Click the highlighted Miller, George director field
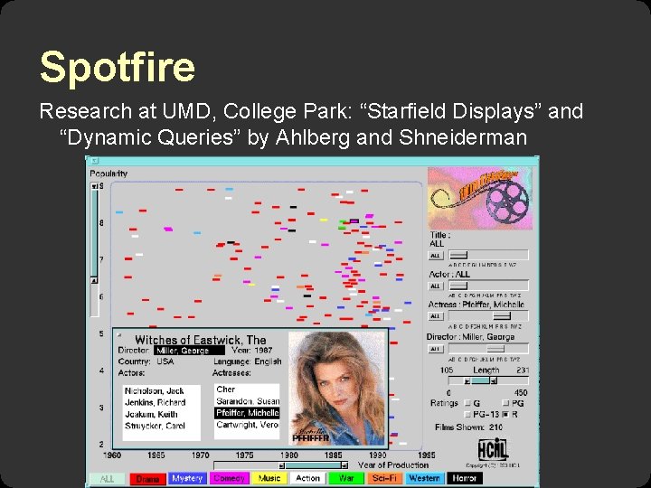The height and width of the screenshot is (488, 651). (x=189, y=351)
